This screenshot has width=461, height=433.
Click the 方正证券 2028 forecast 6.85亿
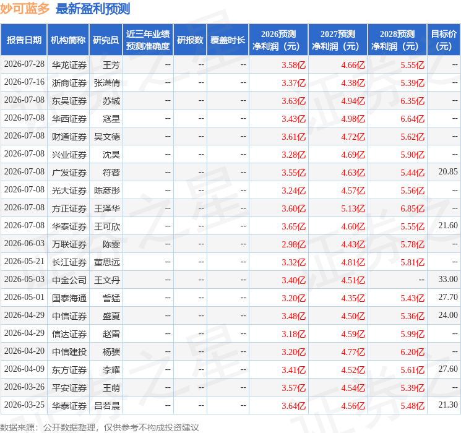pyautogui.click(x=412, y=208)
